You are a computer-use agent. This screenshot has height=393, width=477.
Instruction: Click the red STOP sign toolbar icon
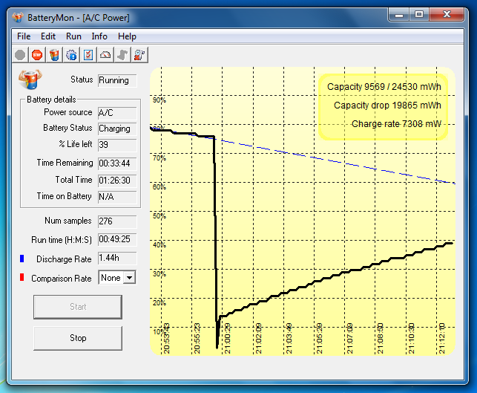click(x=37, y=55)
